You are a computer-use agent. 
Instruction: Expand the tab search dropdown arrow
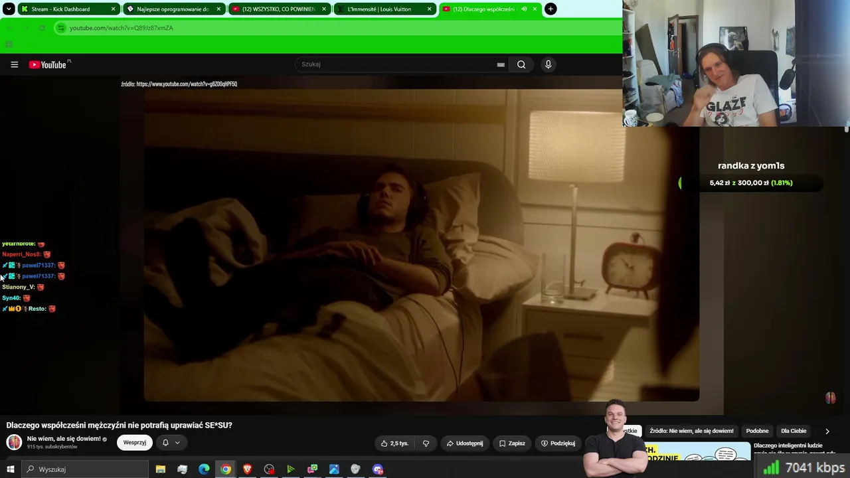(9, 9)
